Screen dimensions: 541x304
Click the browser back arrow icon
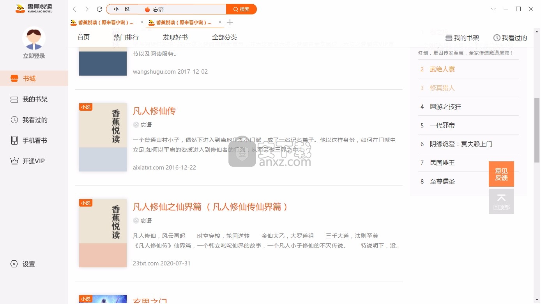74,9
